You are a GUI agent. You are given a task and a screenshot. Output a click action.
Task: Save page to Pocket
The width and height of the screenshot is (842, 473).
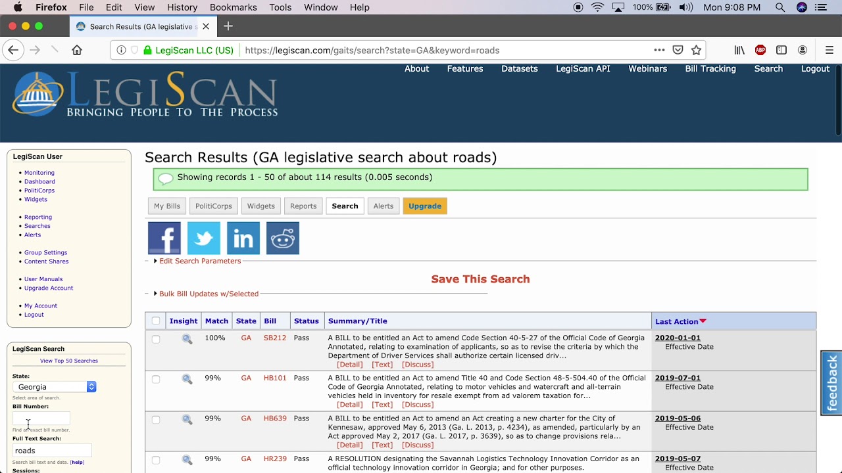(678, 50)
